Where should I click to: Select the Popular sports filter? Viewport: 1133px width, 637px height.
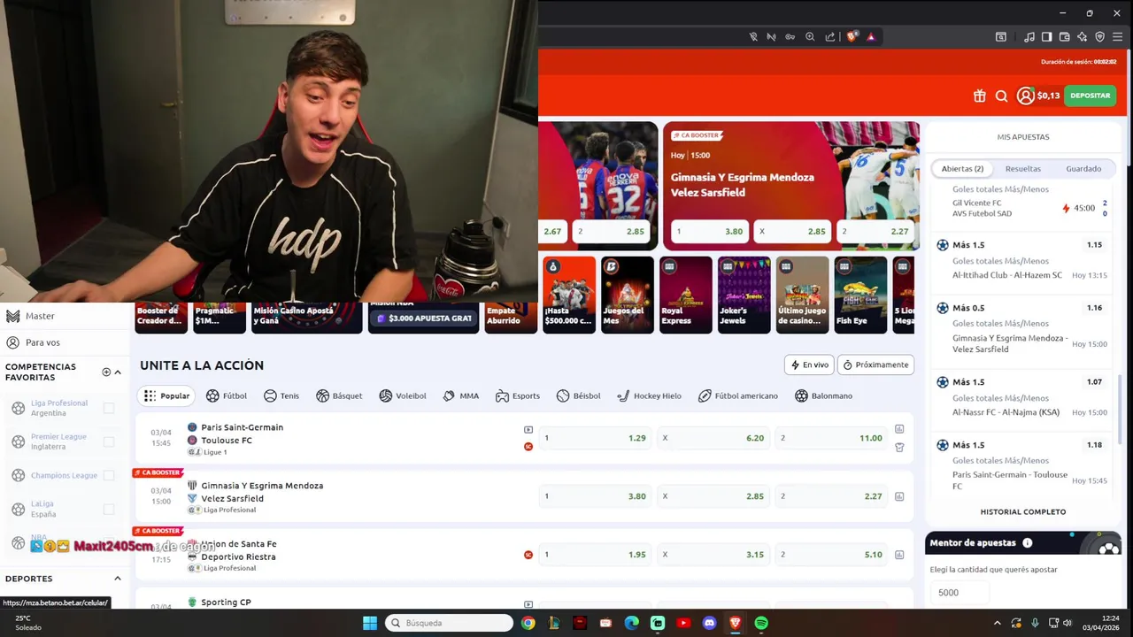pyautogui.click(x=166, y=395)
